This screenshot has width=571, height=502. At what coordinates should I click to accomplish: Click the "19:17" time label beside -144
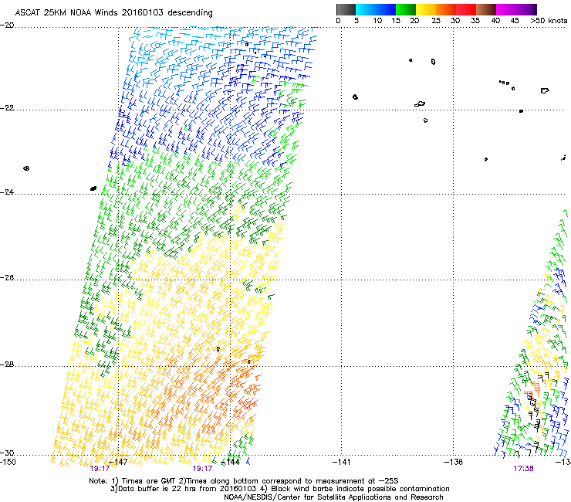pyautogui.click(x=202, y=469)
